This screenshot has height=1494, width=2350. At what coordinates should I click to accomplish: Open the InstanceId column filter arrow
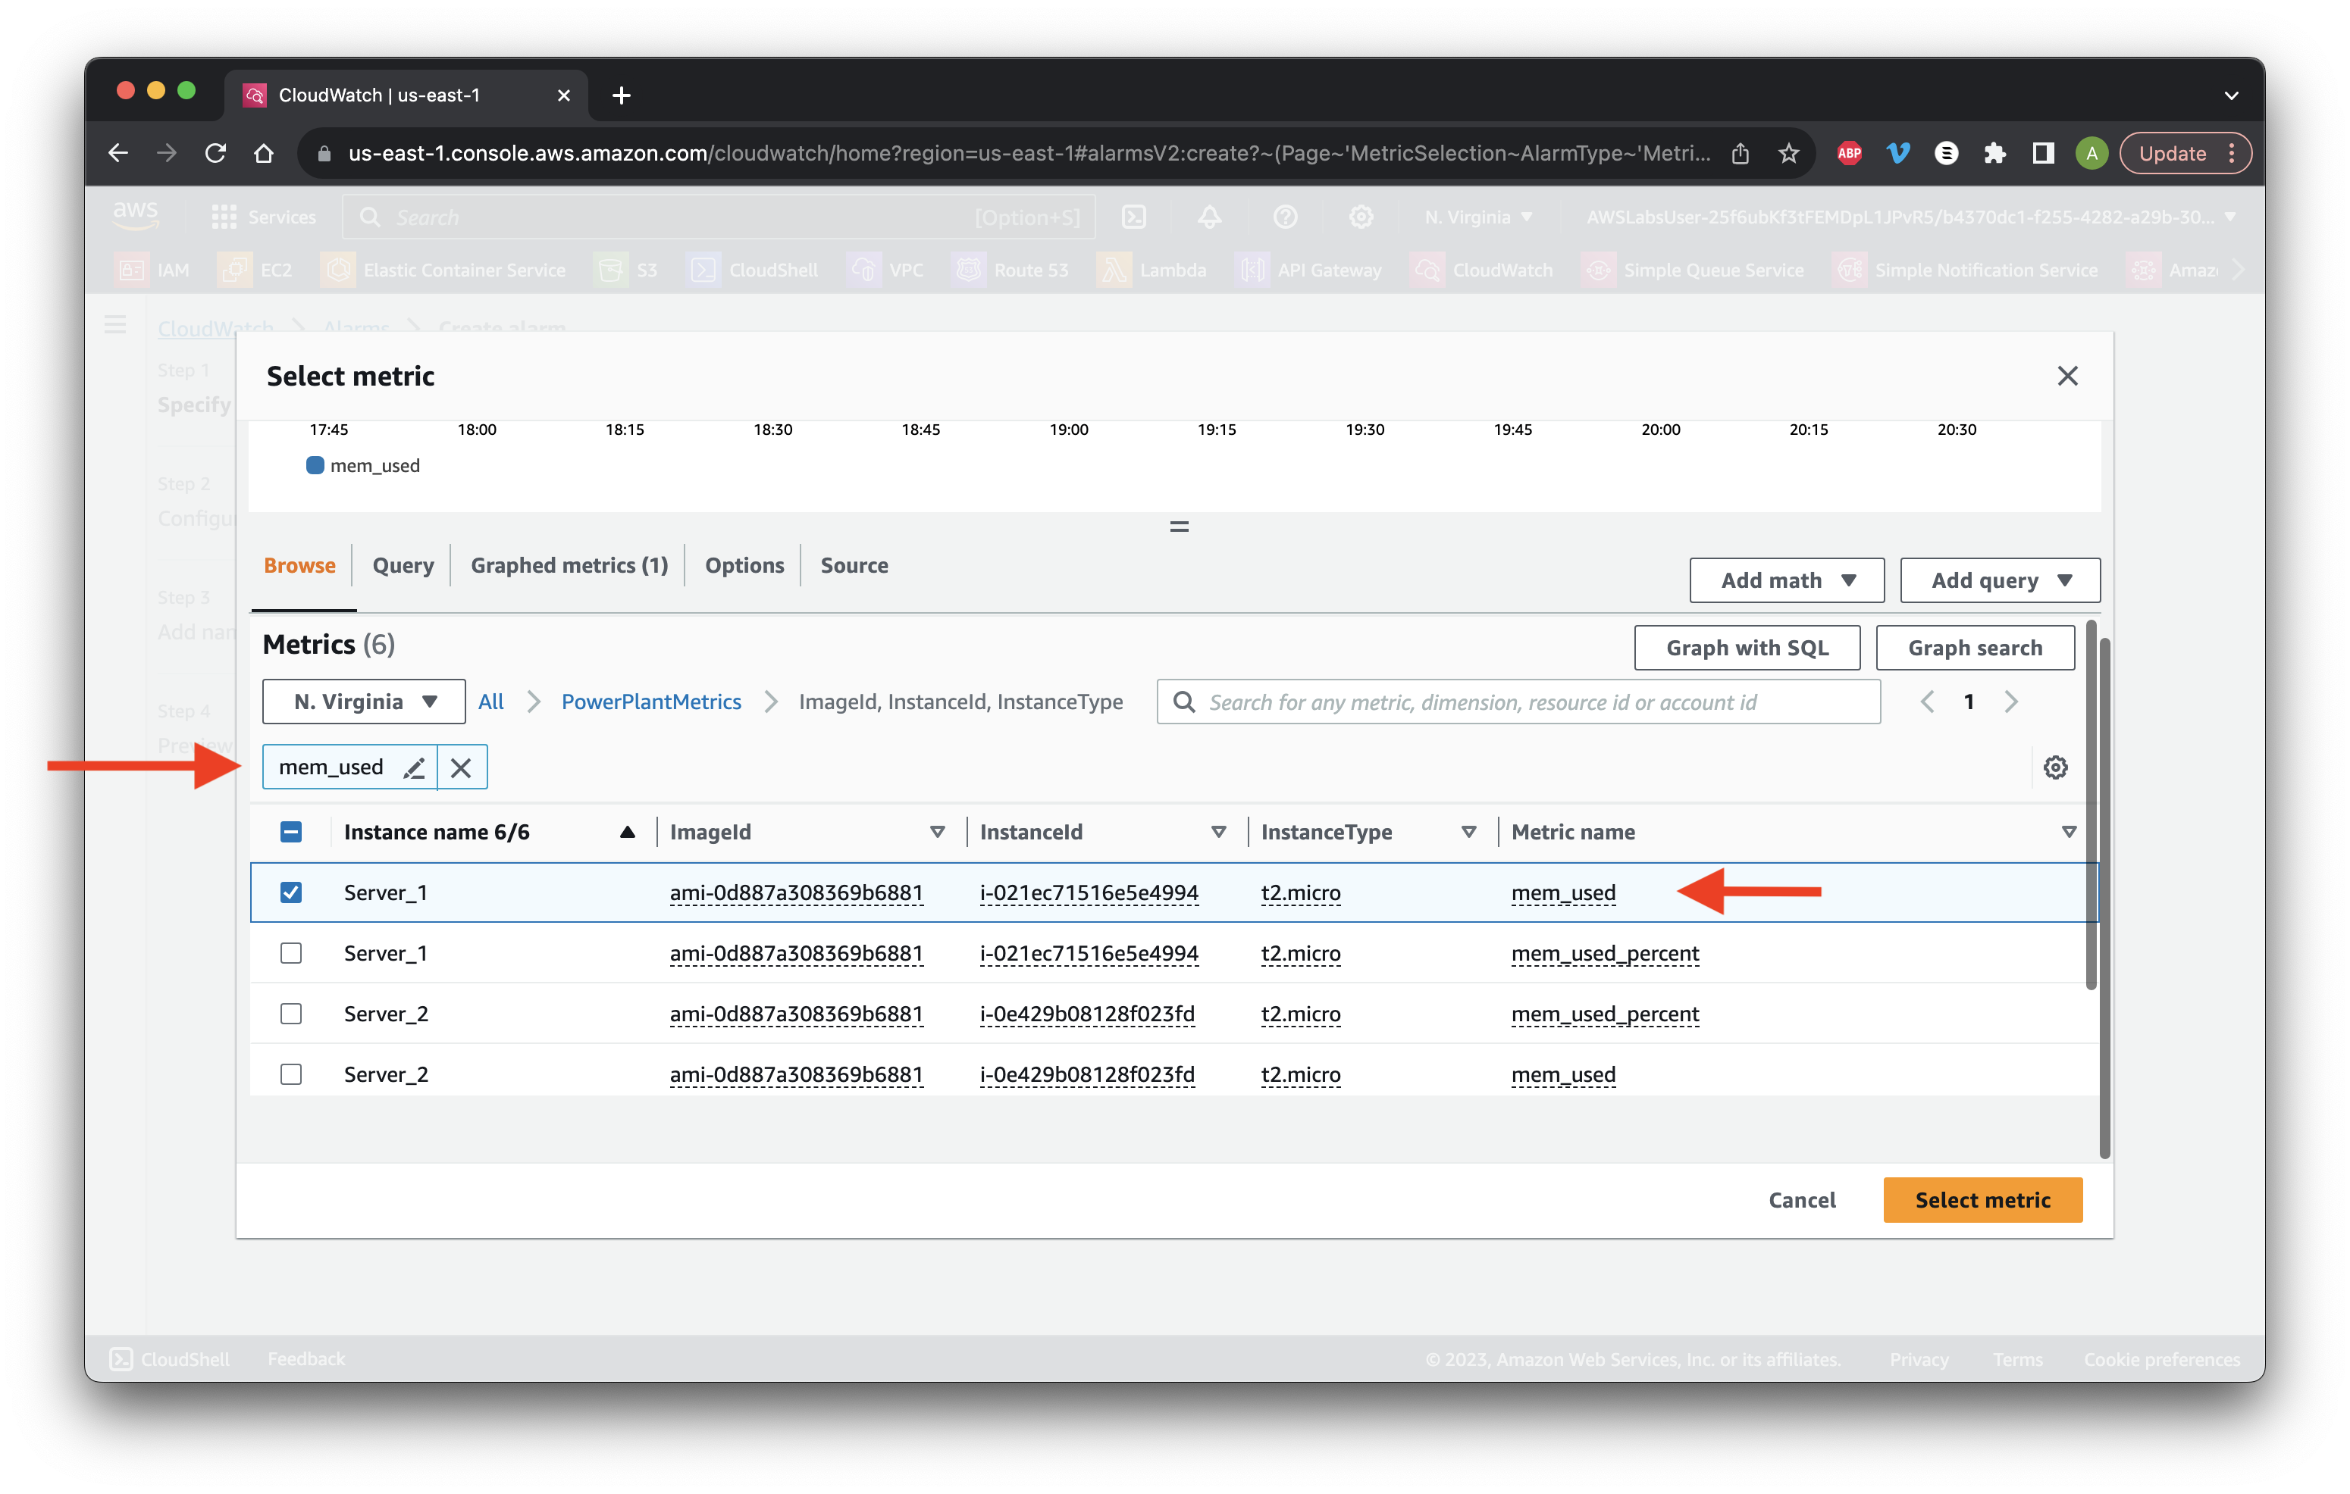[x=1218, y=832]
